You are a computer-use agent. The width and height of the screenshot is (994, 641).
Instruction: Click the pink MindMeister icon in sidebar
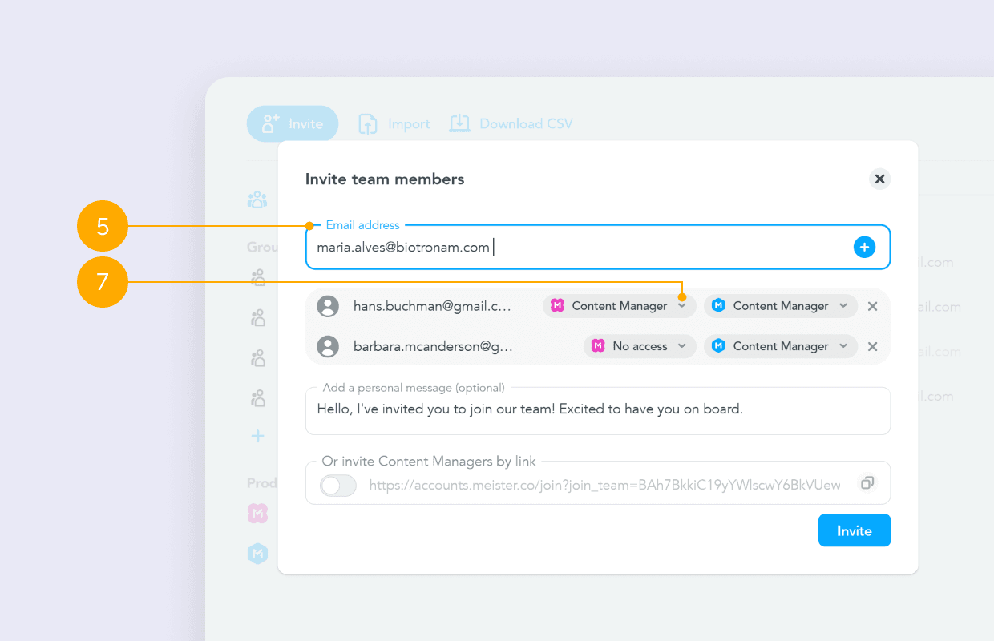[257, 514]
